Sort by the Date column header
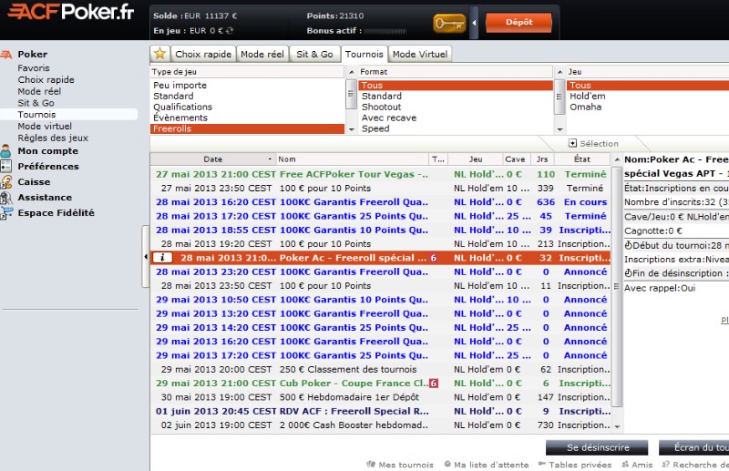 coord(213,159)
